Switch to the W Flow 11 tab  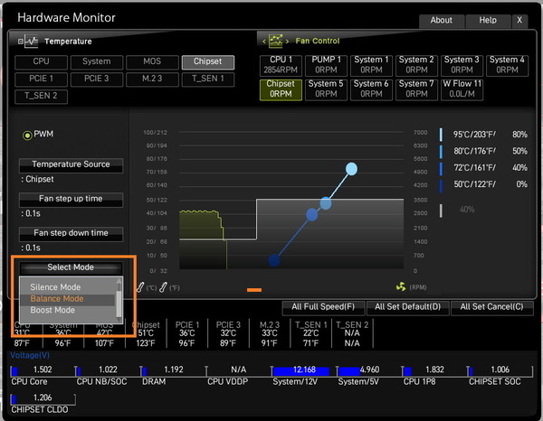(462, 89)
